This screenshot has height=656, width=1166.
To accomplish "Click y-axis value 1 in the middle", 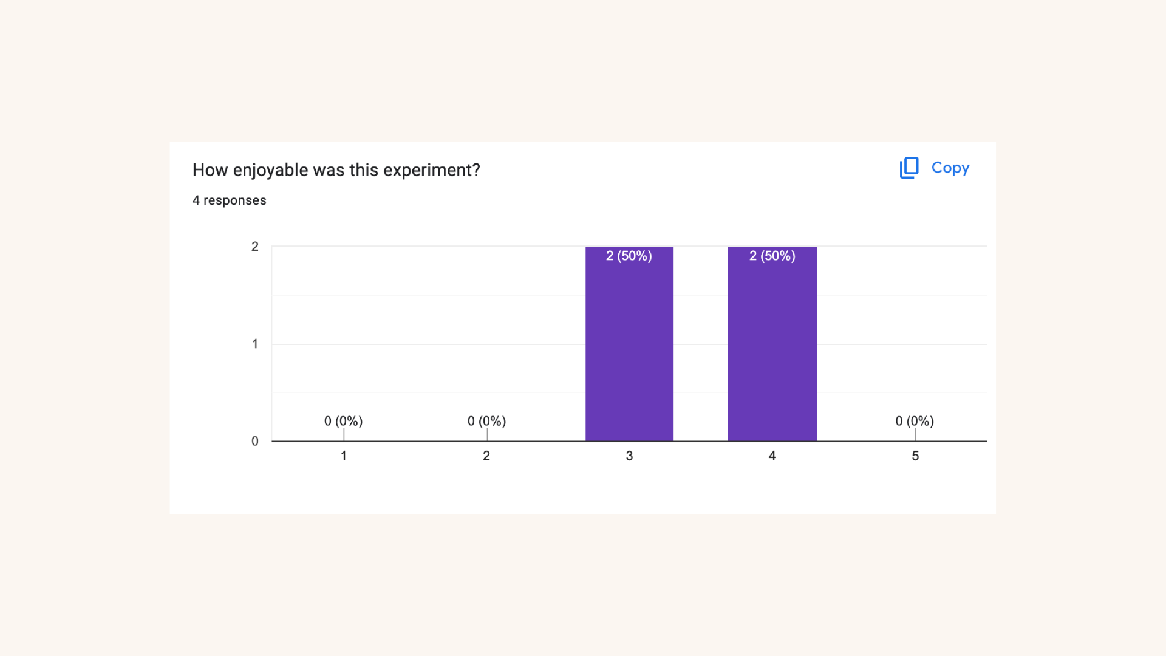I will point(255,344).
